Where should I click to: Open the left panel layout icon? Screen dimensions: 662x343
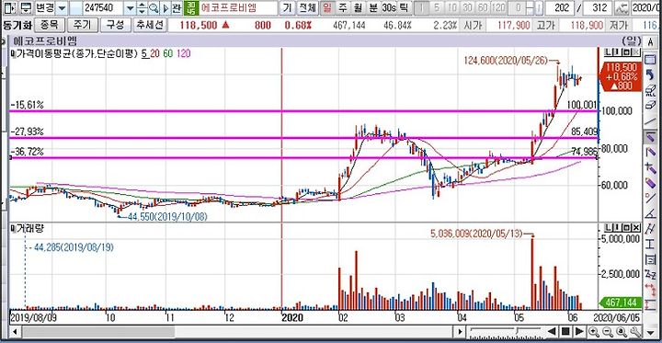point(11,7)
